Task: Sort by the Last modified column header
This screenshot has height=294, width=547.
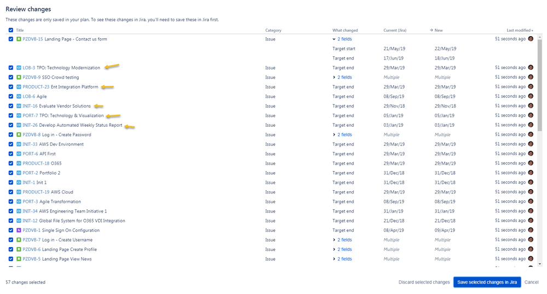Action: [520, 30]
